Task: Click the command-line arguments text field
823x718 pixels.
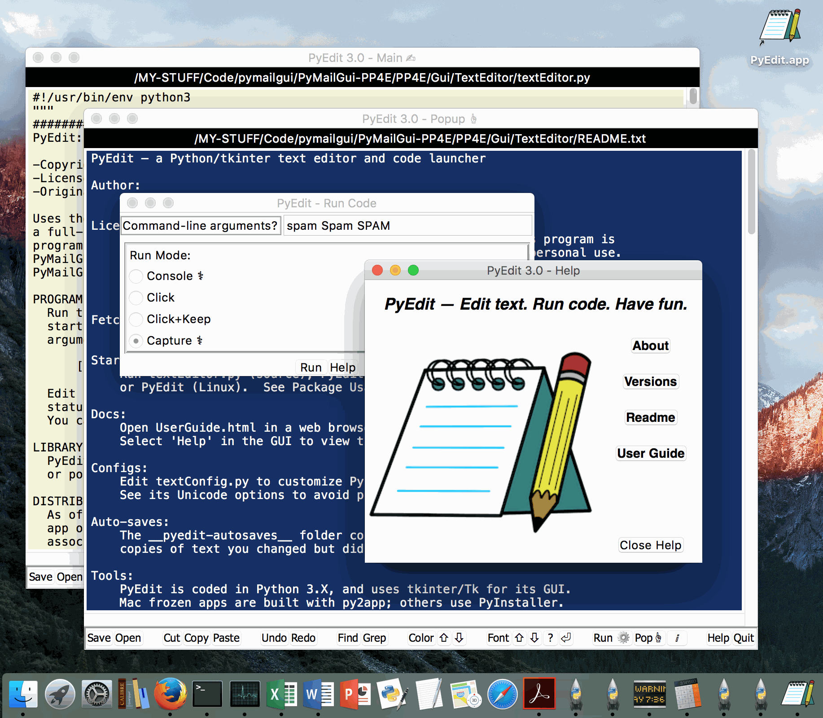Action: coord(407,225)
